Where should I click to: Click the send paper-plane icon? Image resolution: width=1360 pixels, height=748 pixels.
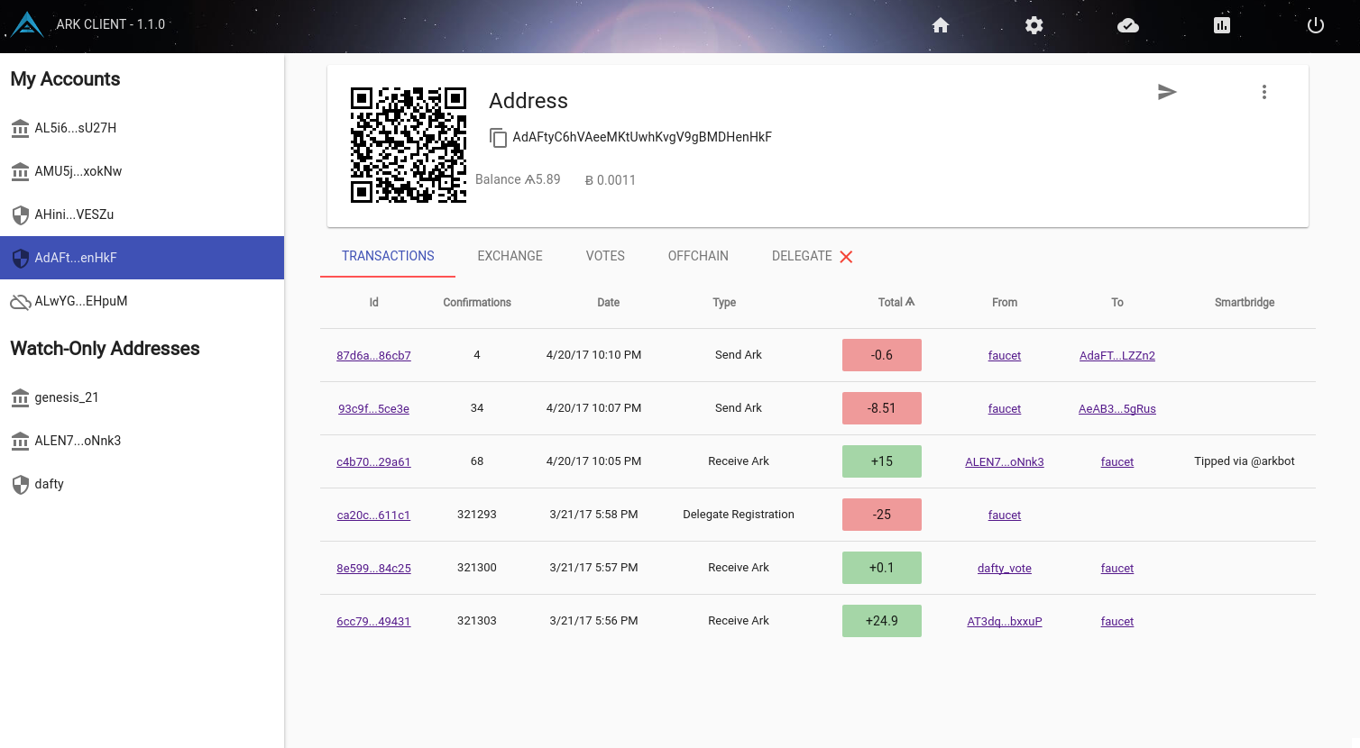pos(1167,92)
